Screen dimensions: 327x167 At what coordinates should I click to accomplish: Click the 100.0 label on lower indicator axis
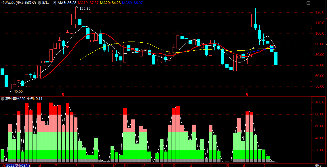[x=320, y=102]
